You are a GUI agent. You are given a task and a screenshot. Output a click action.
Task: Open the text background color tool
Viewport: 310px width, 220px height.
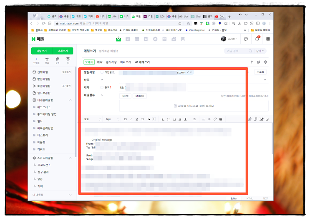(x=154, y=119)
